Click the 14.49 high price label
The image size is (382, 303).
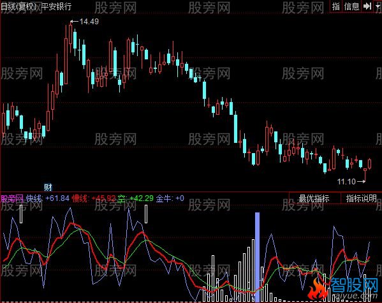pyautogui.click(x=89, y=22)
